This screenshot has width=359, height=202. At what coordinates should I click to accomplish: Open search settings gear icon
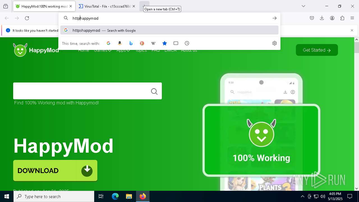[275, 43]
